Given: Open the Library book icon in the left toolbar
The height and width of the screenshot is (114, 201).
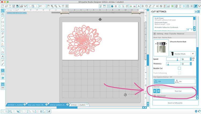Looking at the screenshot, I should point(3,74).
